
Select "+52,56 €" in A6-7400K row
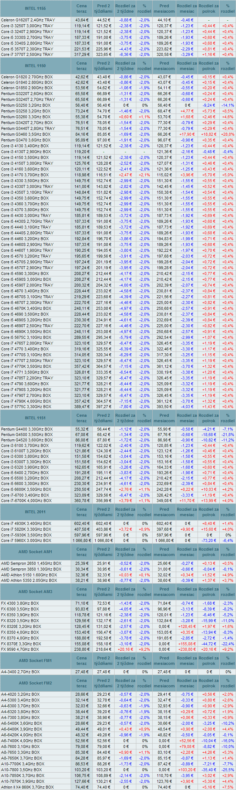pyautogui.click(x=187, y=741)
